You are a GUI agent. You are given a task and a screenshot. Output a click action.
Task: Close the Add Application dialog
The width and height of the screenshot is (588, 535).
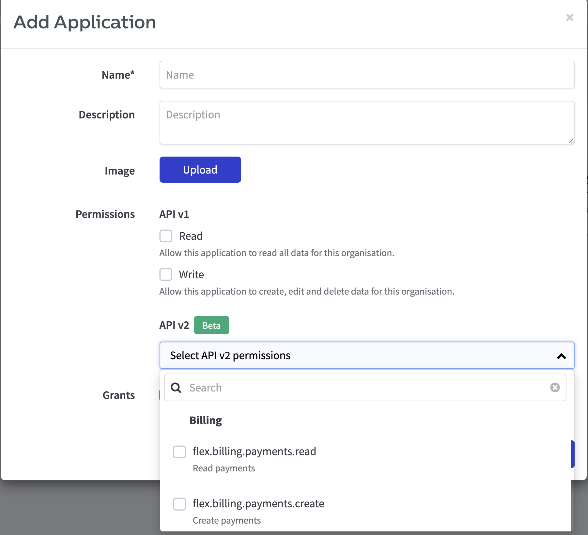[570, 18]
